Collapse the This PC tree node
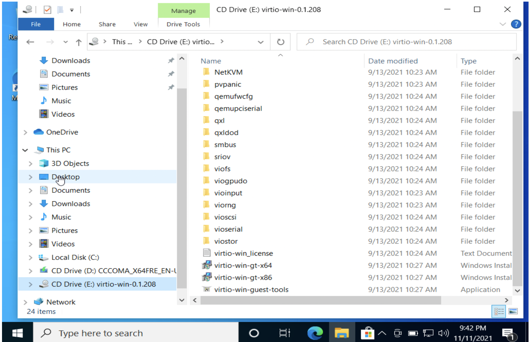This screenshot has width=531, height=342. (25, 149)
